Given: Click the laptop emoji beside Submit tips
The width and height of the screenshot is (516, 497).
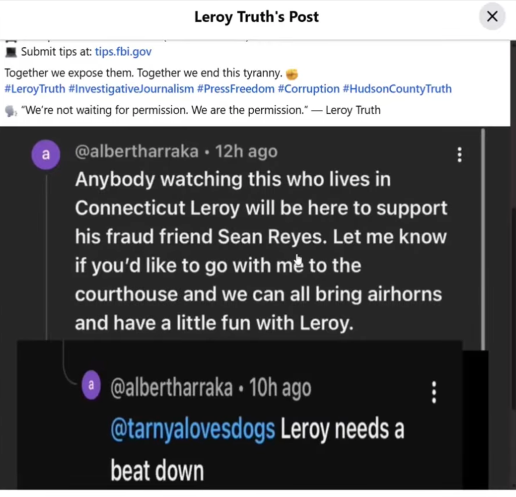Looking at the screenshot, I should tap(11, 51).
